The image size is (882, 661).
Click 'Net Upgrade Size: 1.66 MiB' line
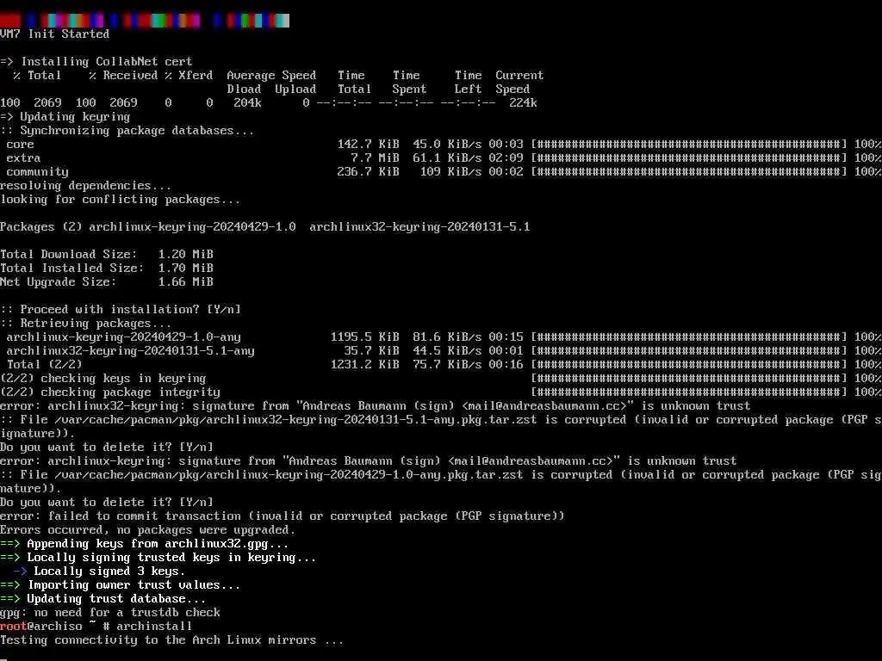click(106, 282)
